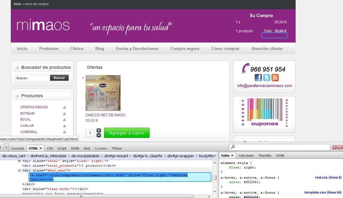343x198 pixels.
Task: Open the Compra segura menu item
Action: click(185, 48)
